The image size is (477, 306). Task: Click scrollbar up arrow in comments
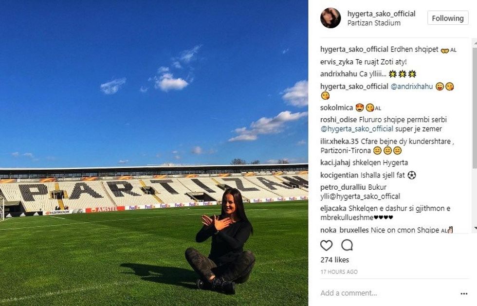click(475, 44)
